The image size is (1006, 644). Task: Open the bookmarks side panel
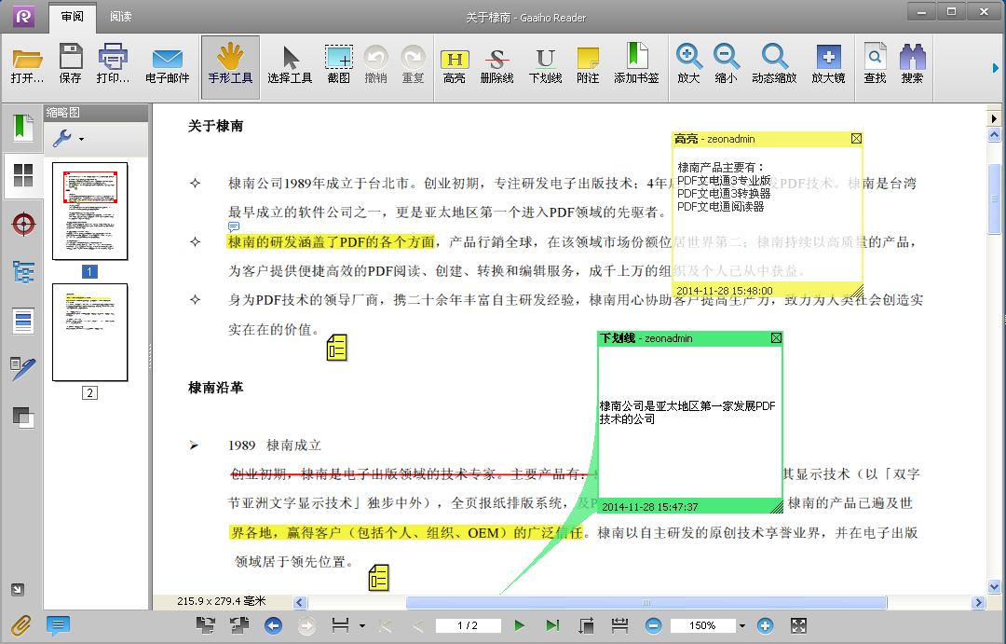point(23,127)
